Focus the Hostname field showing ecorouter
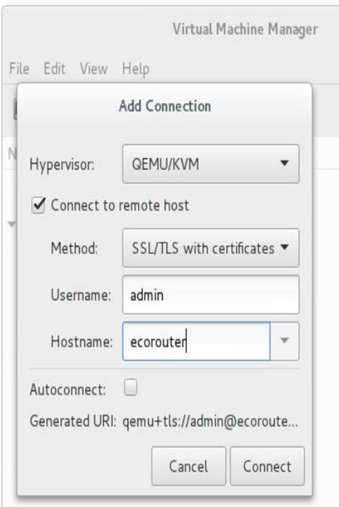Image resolution: width=339 pixels, height=507 pixels. pos(196,341)
